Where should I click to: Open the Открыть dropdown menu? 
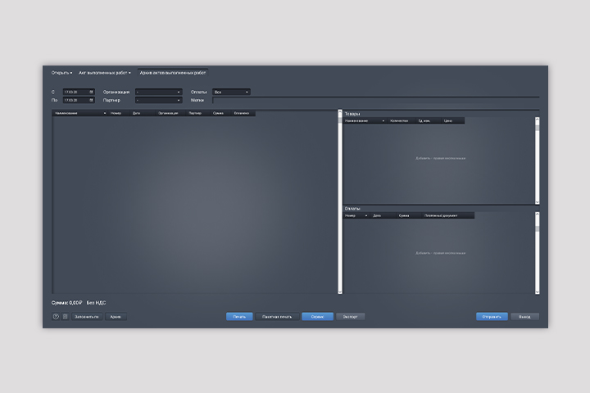coord(61,73)
